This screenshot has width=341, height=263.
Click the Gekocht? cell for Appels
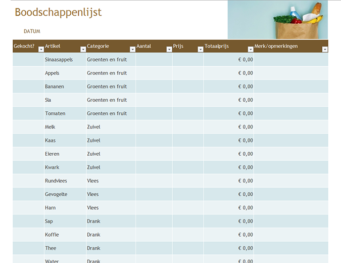coord(28,73)
